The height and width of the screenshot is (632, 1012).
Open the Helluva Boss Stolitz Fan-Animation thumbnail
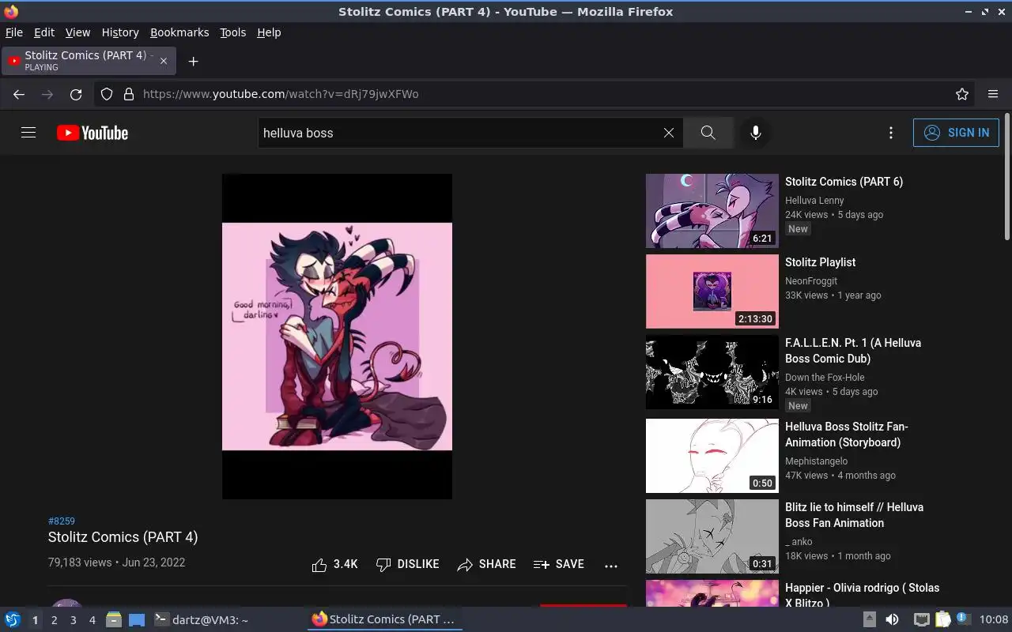(712, 456)
